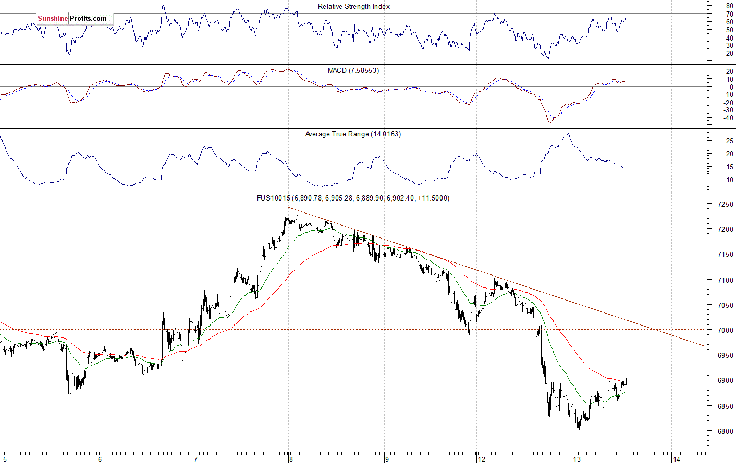
Task: Click date label 9 on time axis
Action: point(387,459)
